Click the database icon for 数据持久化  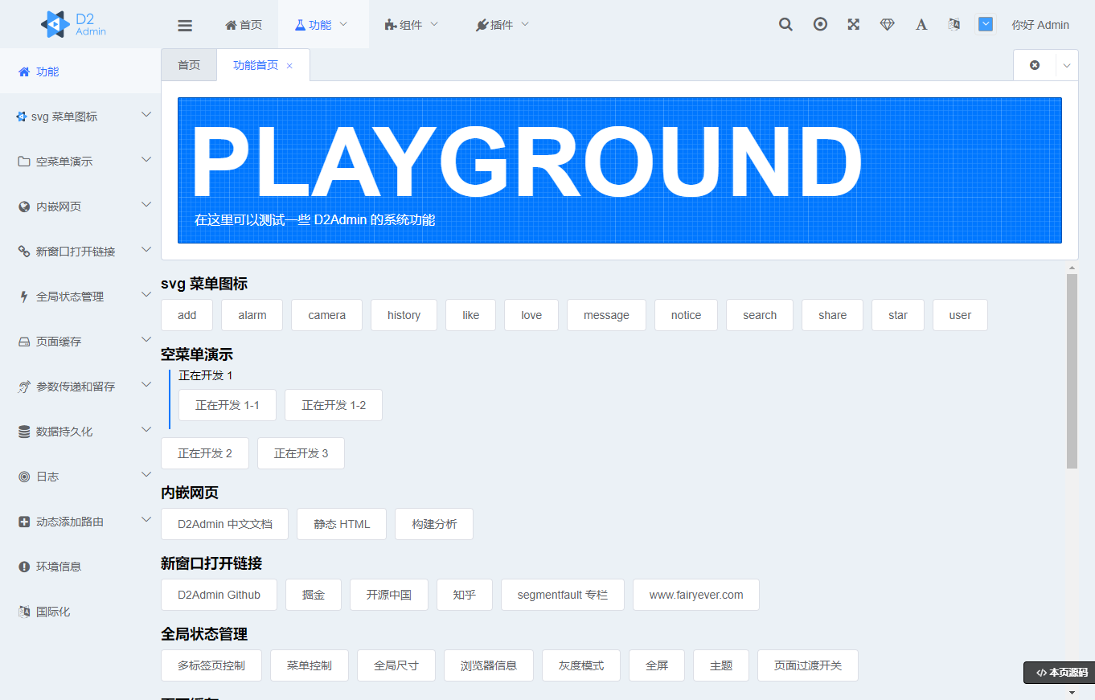coord(24,432)
